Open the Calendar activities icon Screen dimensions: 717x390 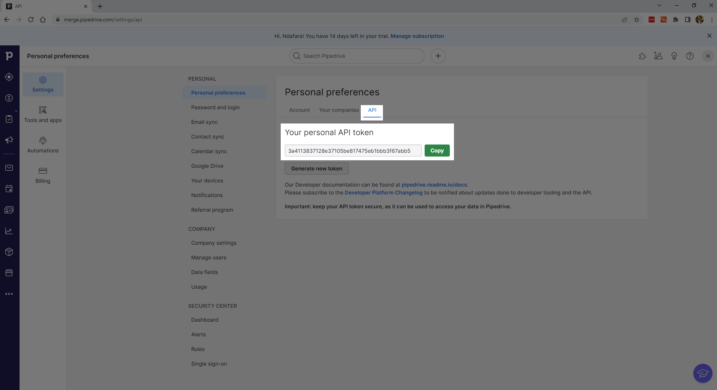tap(9, 188)
